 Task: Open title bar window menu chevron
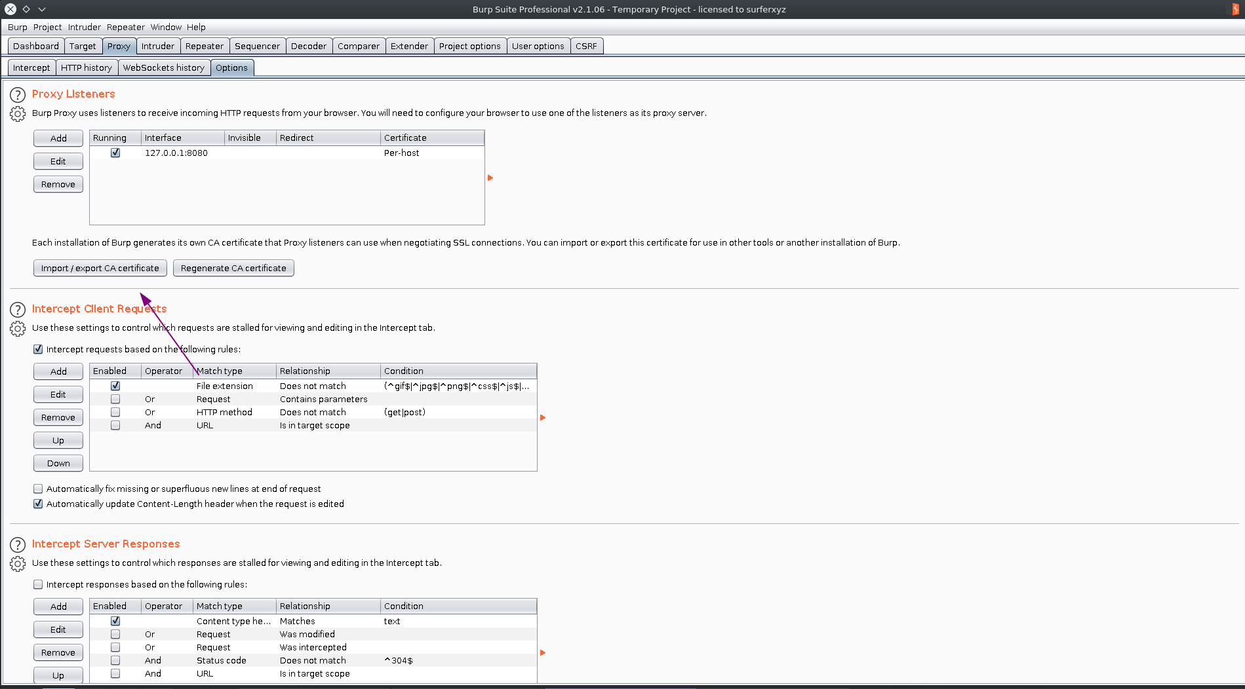click(x=42, y=9)
